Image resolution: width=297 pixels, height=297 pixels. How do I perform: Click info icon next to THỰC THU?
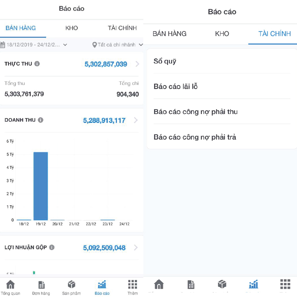click(x=37, y=64)
